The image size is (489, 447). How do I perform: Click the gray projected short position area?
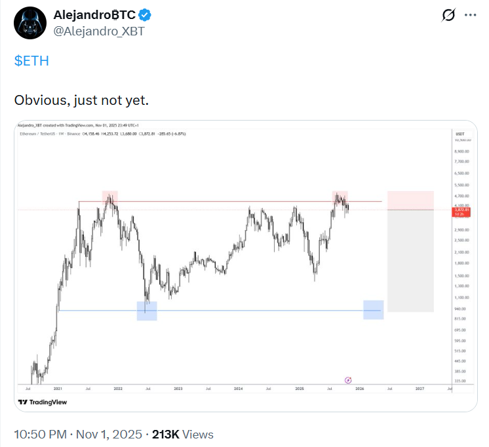click(x=410, y=261)
